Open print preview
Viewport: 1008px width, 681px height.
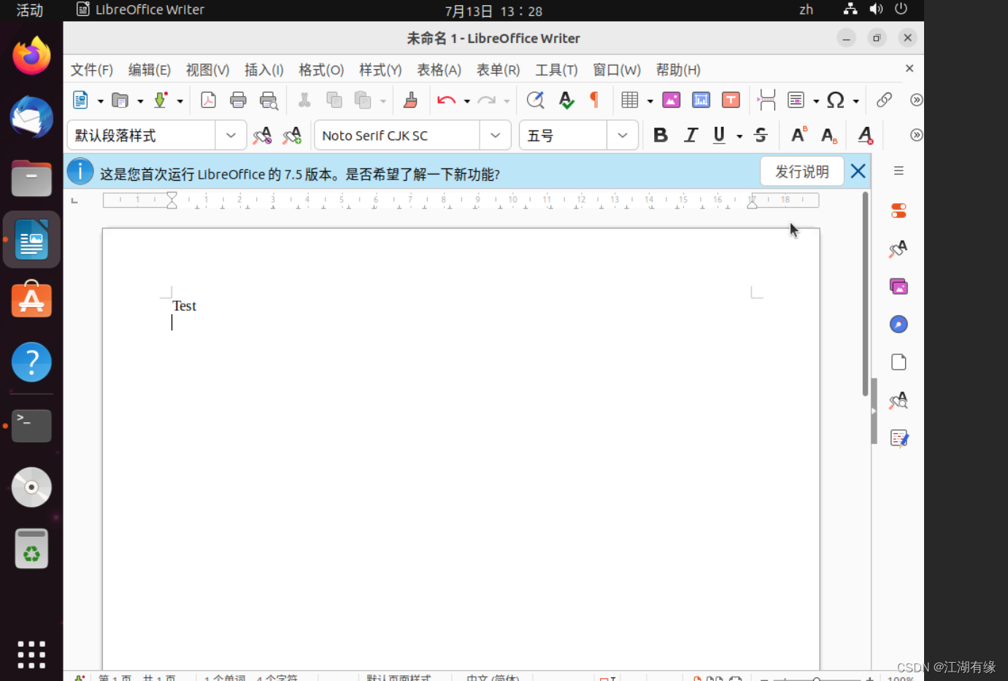coord(269,100)
